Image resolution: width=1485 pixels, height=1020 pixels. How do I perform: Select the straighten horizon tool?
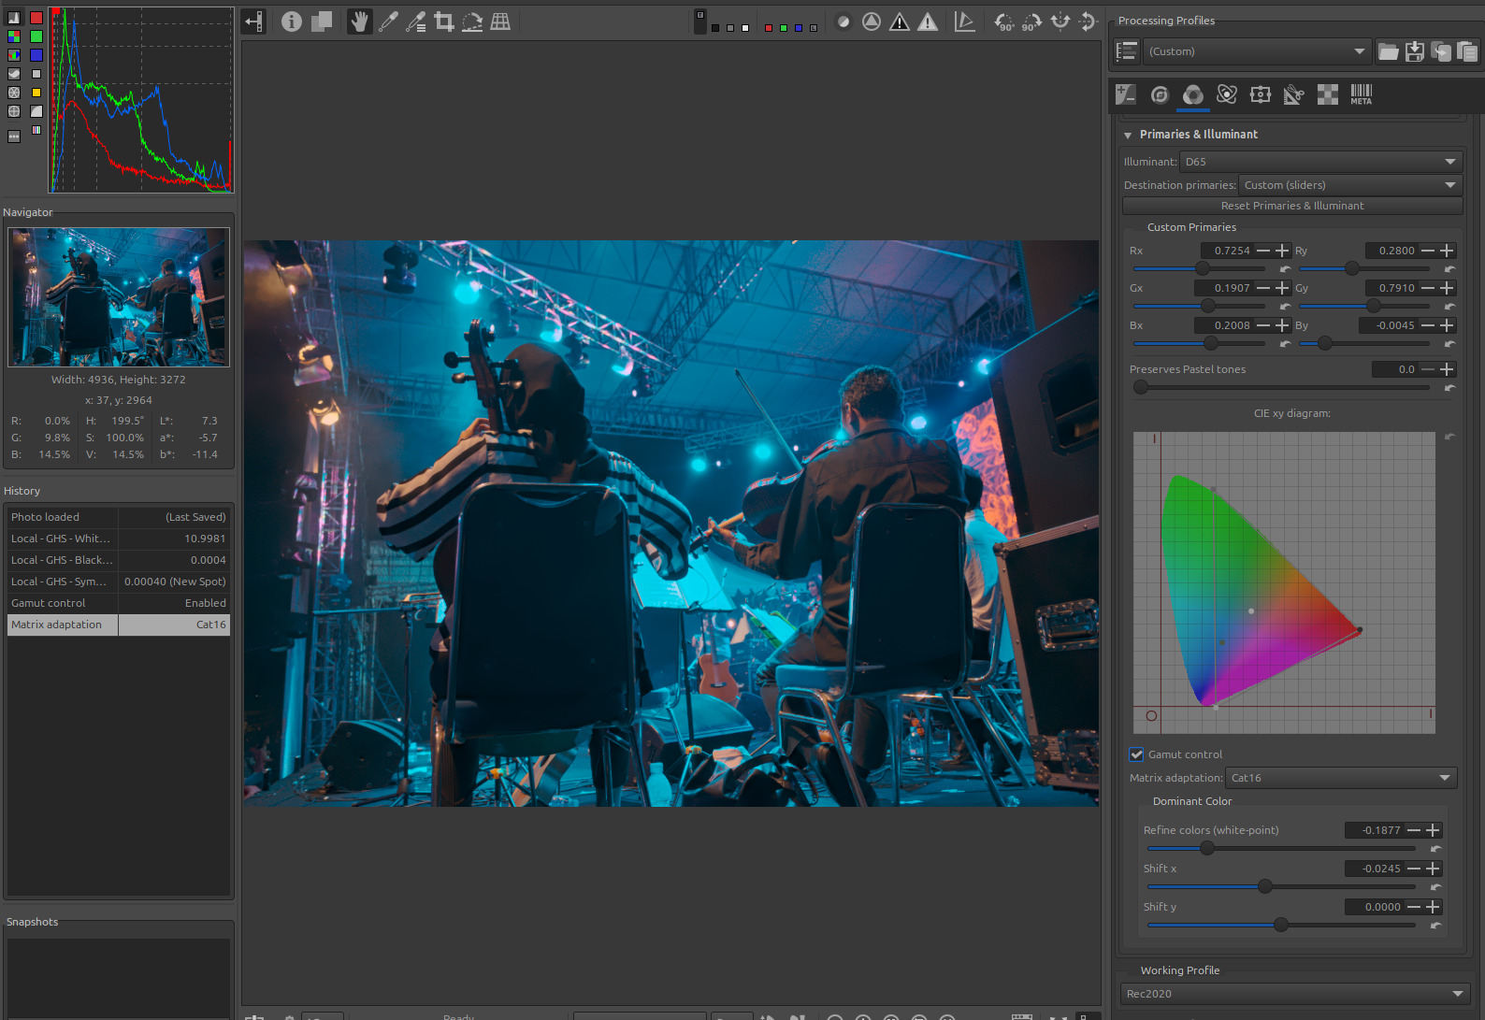472,22
